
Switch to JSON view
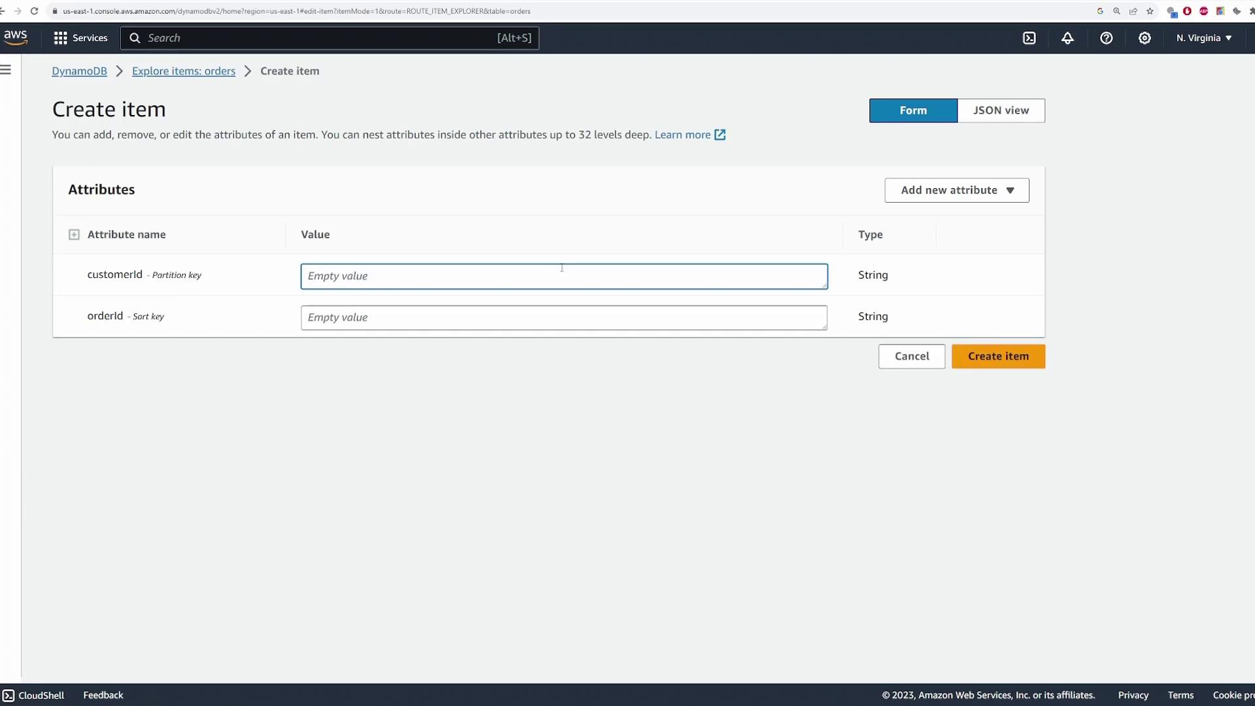tap(1000, 110)
